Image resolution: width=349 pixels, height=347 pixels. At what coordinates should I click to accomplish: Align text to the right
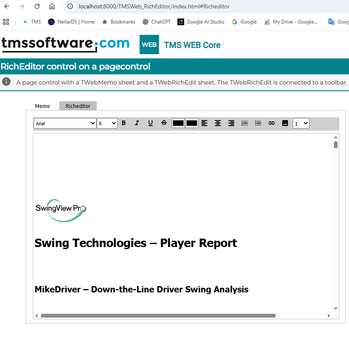pos(231,123)
